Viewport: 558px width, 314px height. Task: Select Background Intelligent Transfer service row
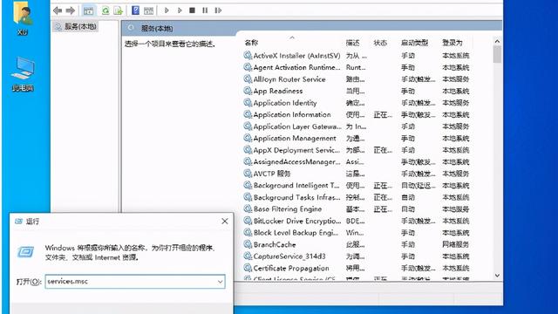357,186
